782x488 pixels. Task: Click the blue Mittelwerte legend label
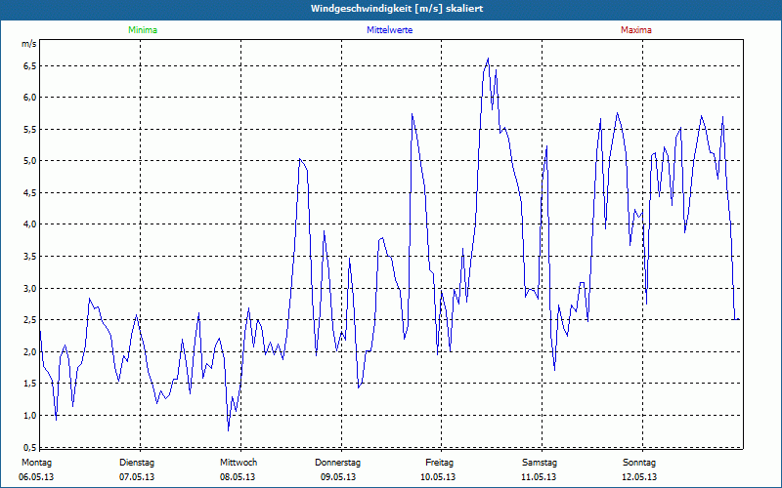(389, 30)
